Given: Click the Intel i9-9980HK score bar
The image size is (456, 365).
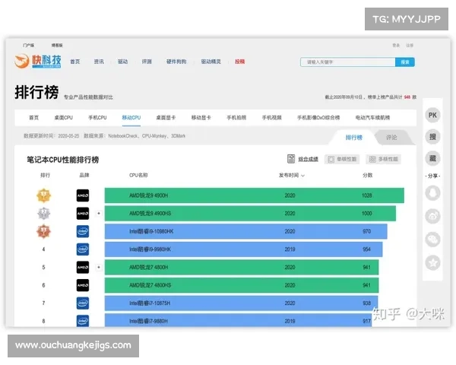Looking at the screenshot, I should tap(243, 249).
